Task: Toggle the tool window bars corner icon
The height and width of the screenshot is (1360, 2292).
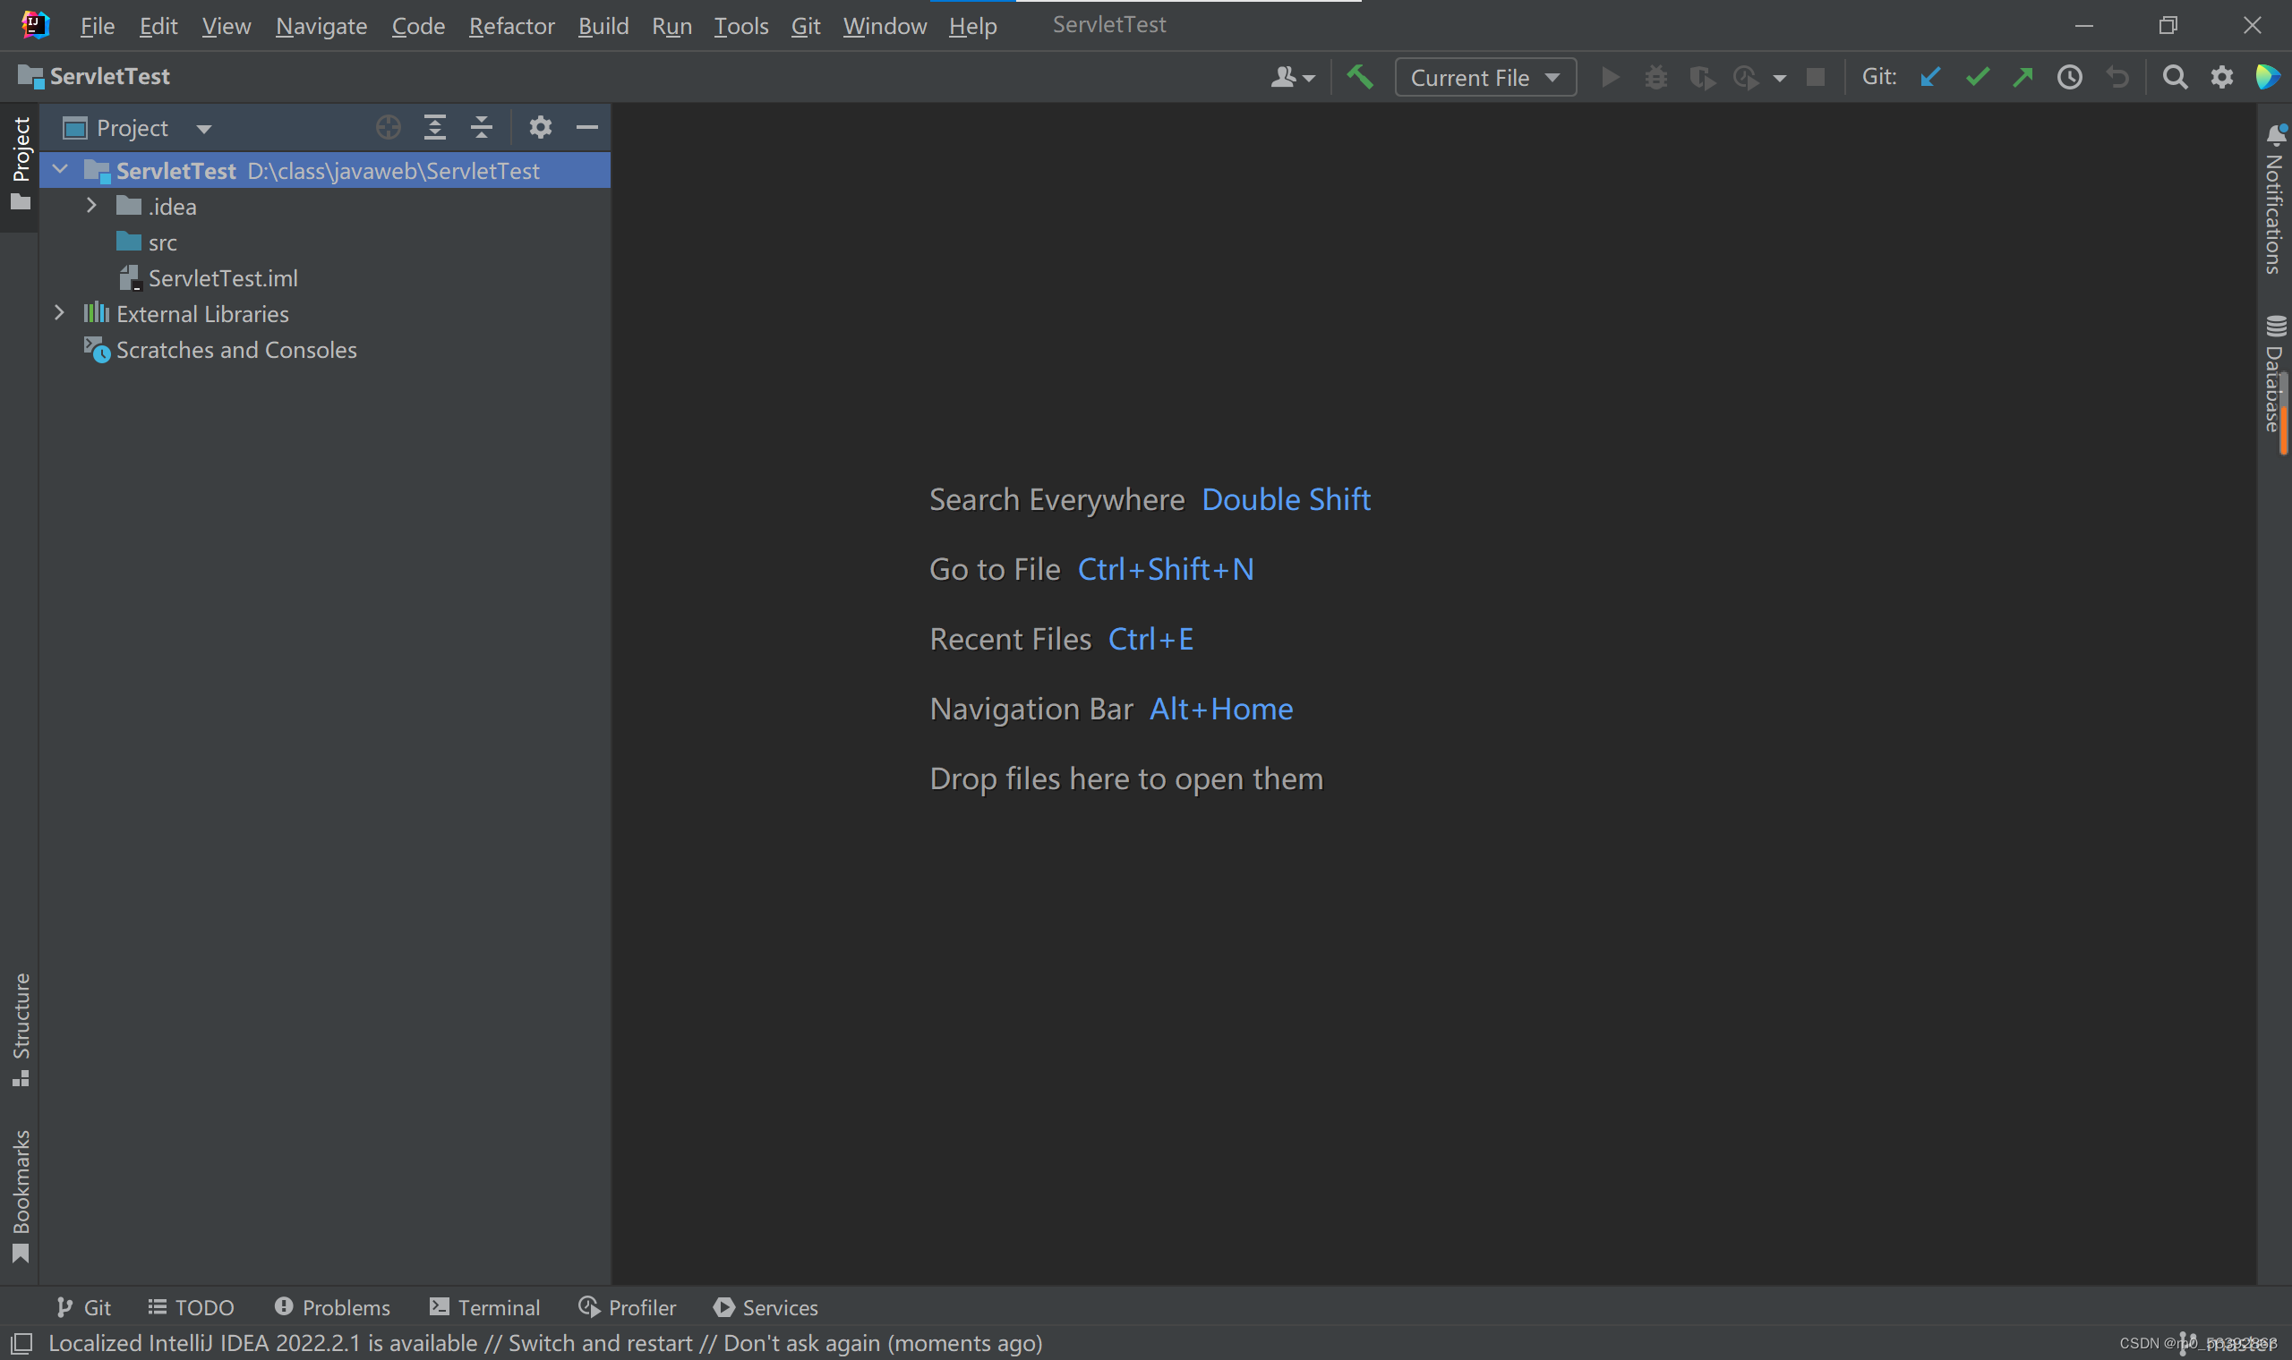Action: pos(22,1344)
